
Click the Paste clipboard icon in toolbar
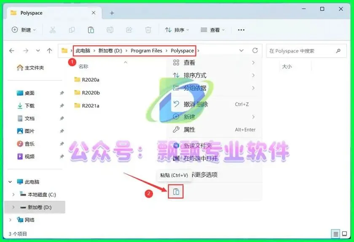point(91,30)
